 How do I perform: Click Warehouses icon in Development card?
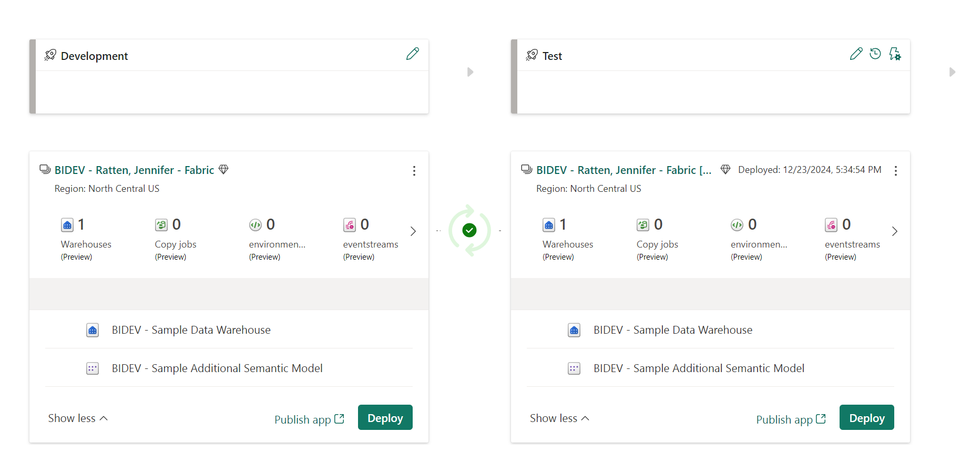pyautogui.click(x=67, y=225)
